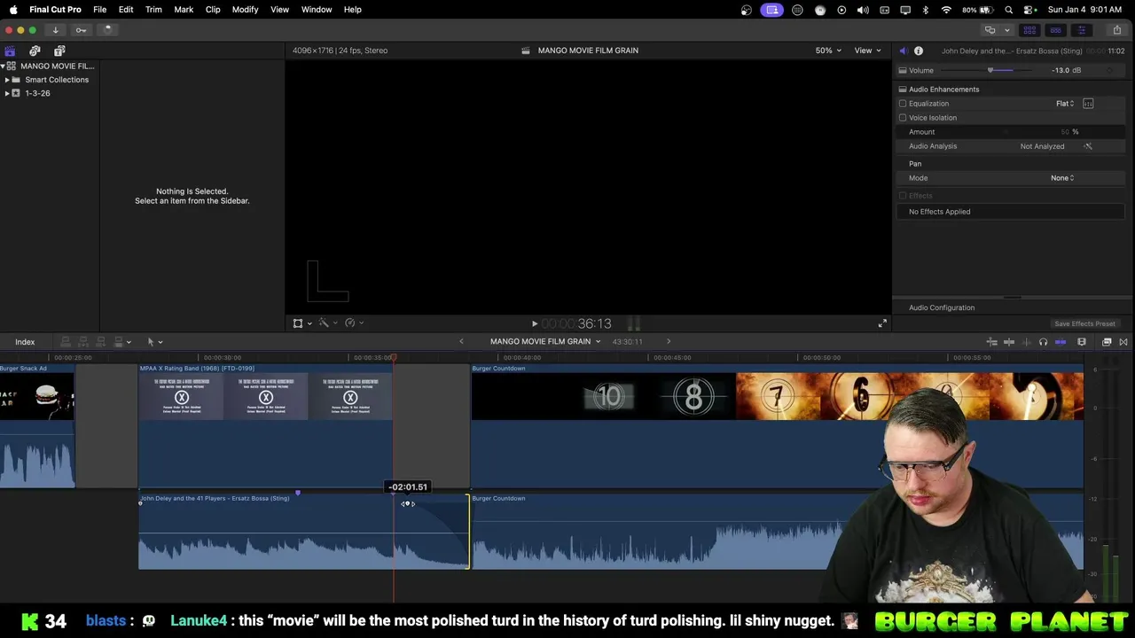The width and height of the screenshot is (1135, 638).
Task: Open the macOS Spotlight search icon
Action: click(1009, 10)
